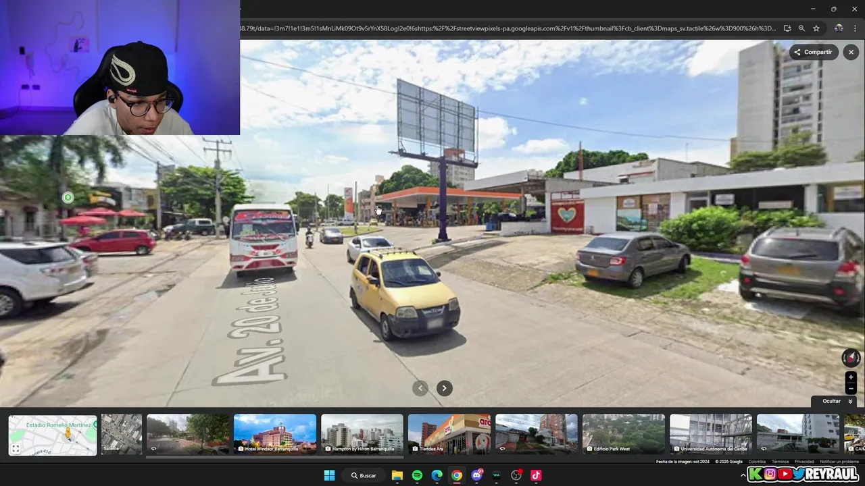Viewport: 865px width, 486px height.
Task: Click the Compartir share button
Action: pyautogui.click(x=814, y=52)
